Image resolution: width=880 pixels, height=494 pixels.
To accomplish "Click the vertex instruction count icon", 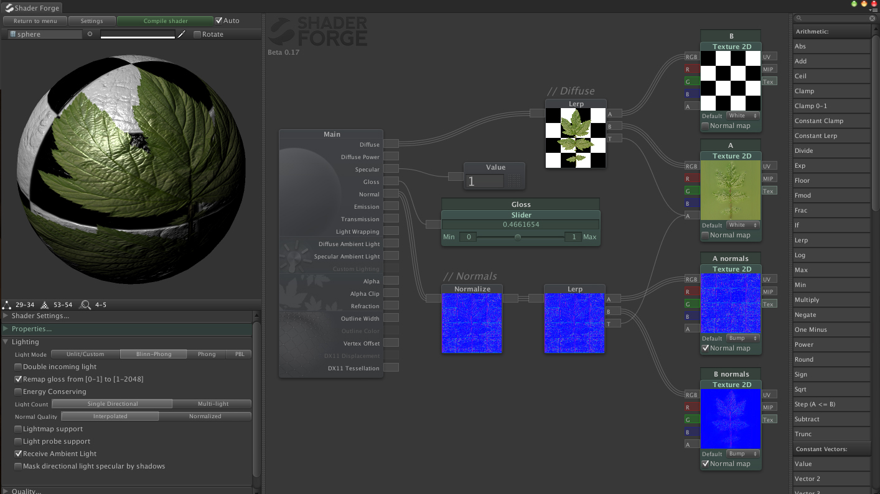I will [7, 305].
